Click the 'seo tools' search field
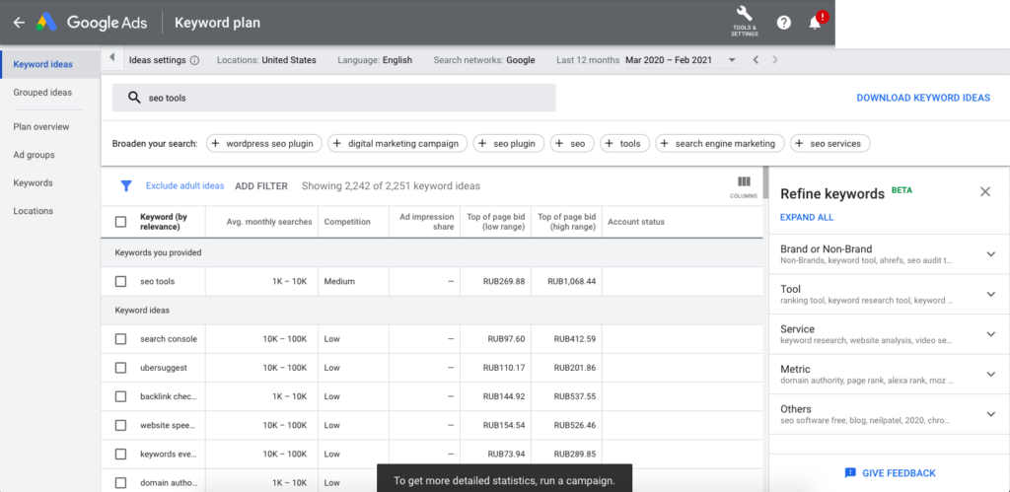This screenshot has width=1010, height=492. pyautogui.click(x=333, y=98)
